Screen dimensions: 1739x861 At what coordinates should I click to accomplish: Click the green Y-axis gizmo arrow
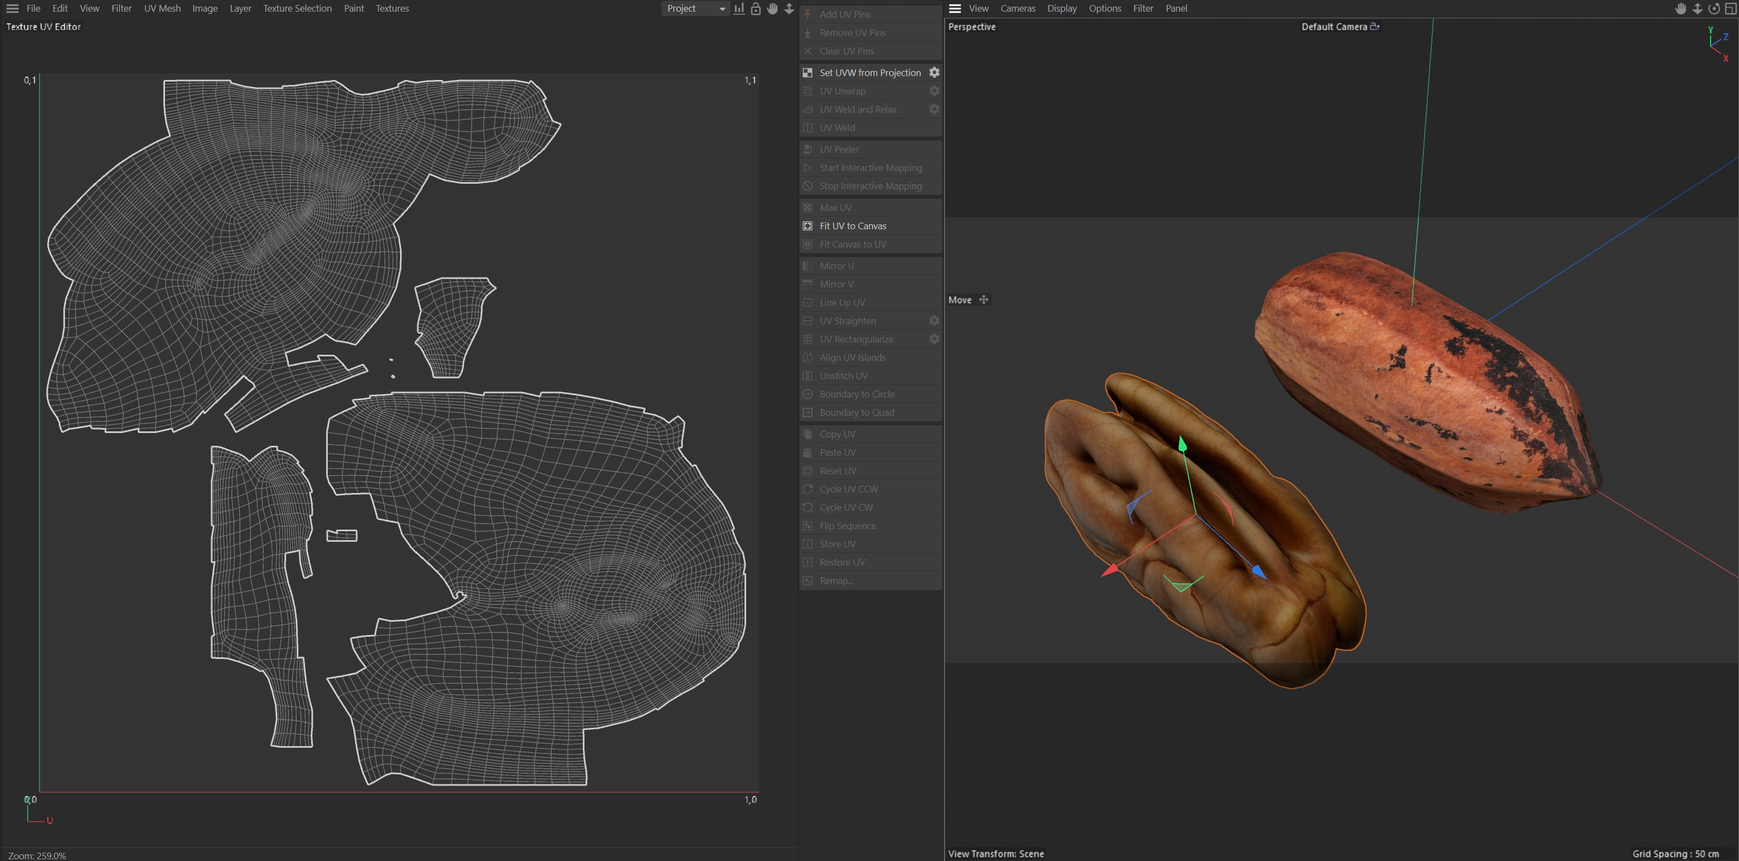(1182, 444)
